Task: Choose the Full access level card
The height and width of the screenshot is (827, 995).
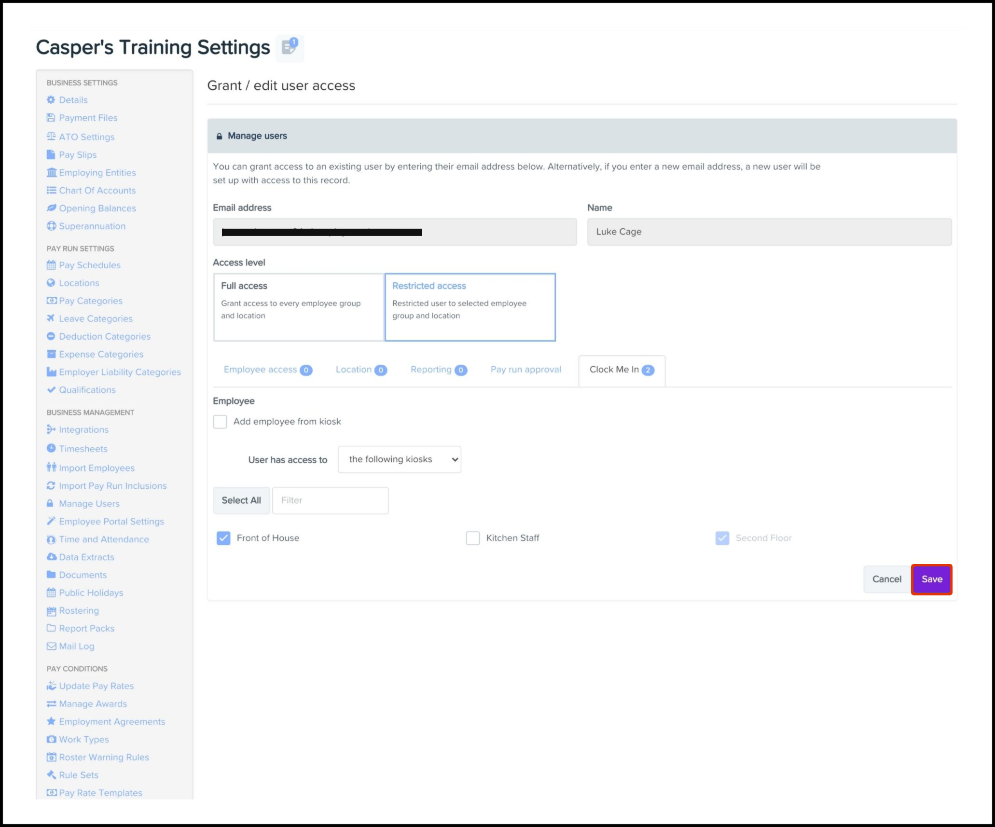Action: click(299, 307)
